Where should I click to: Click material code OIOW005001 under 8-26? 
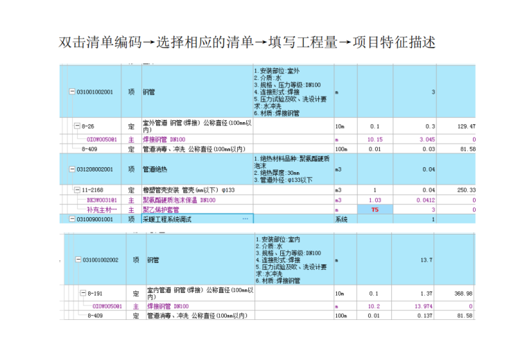click(x=101, y=139)
